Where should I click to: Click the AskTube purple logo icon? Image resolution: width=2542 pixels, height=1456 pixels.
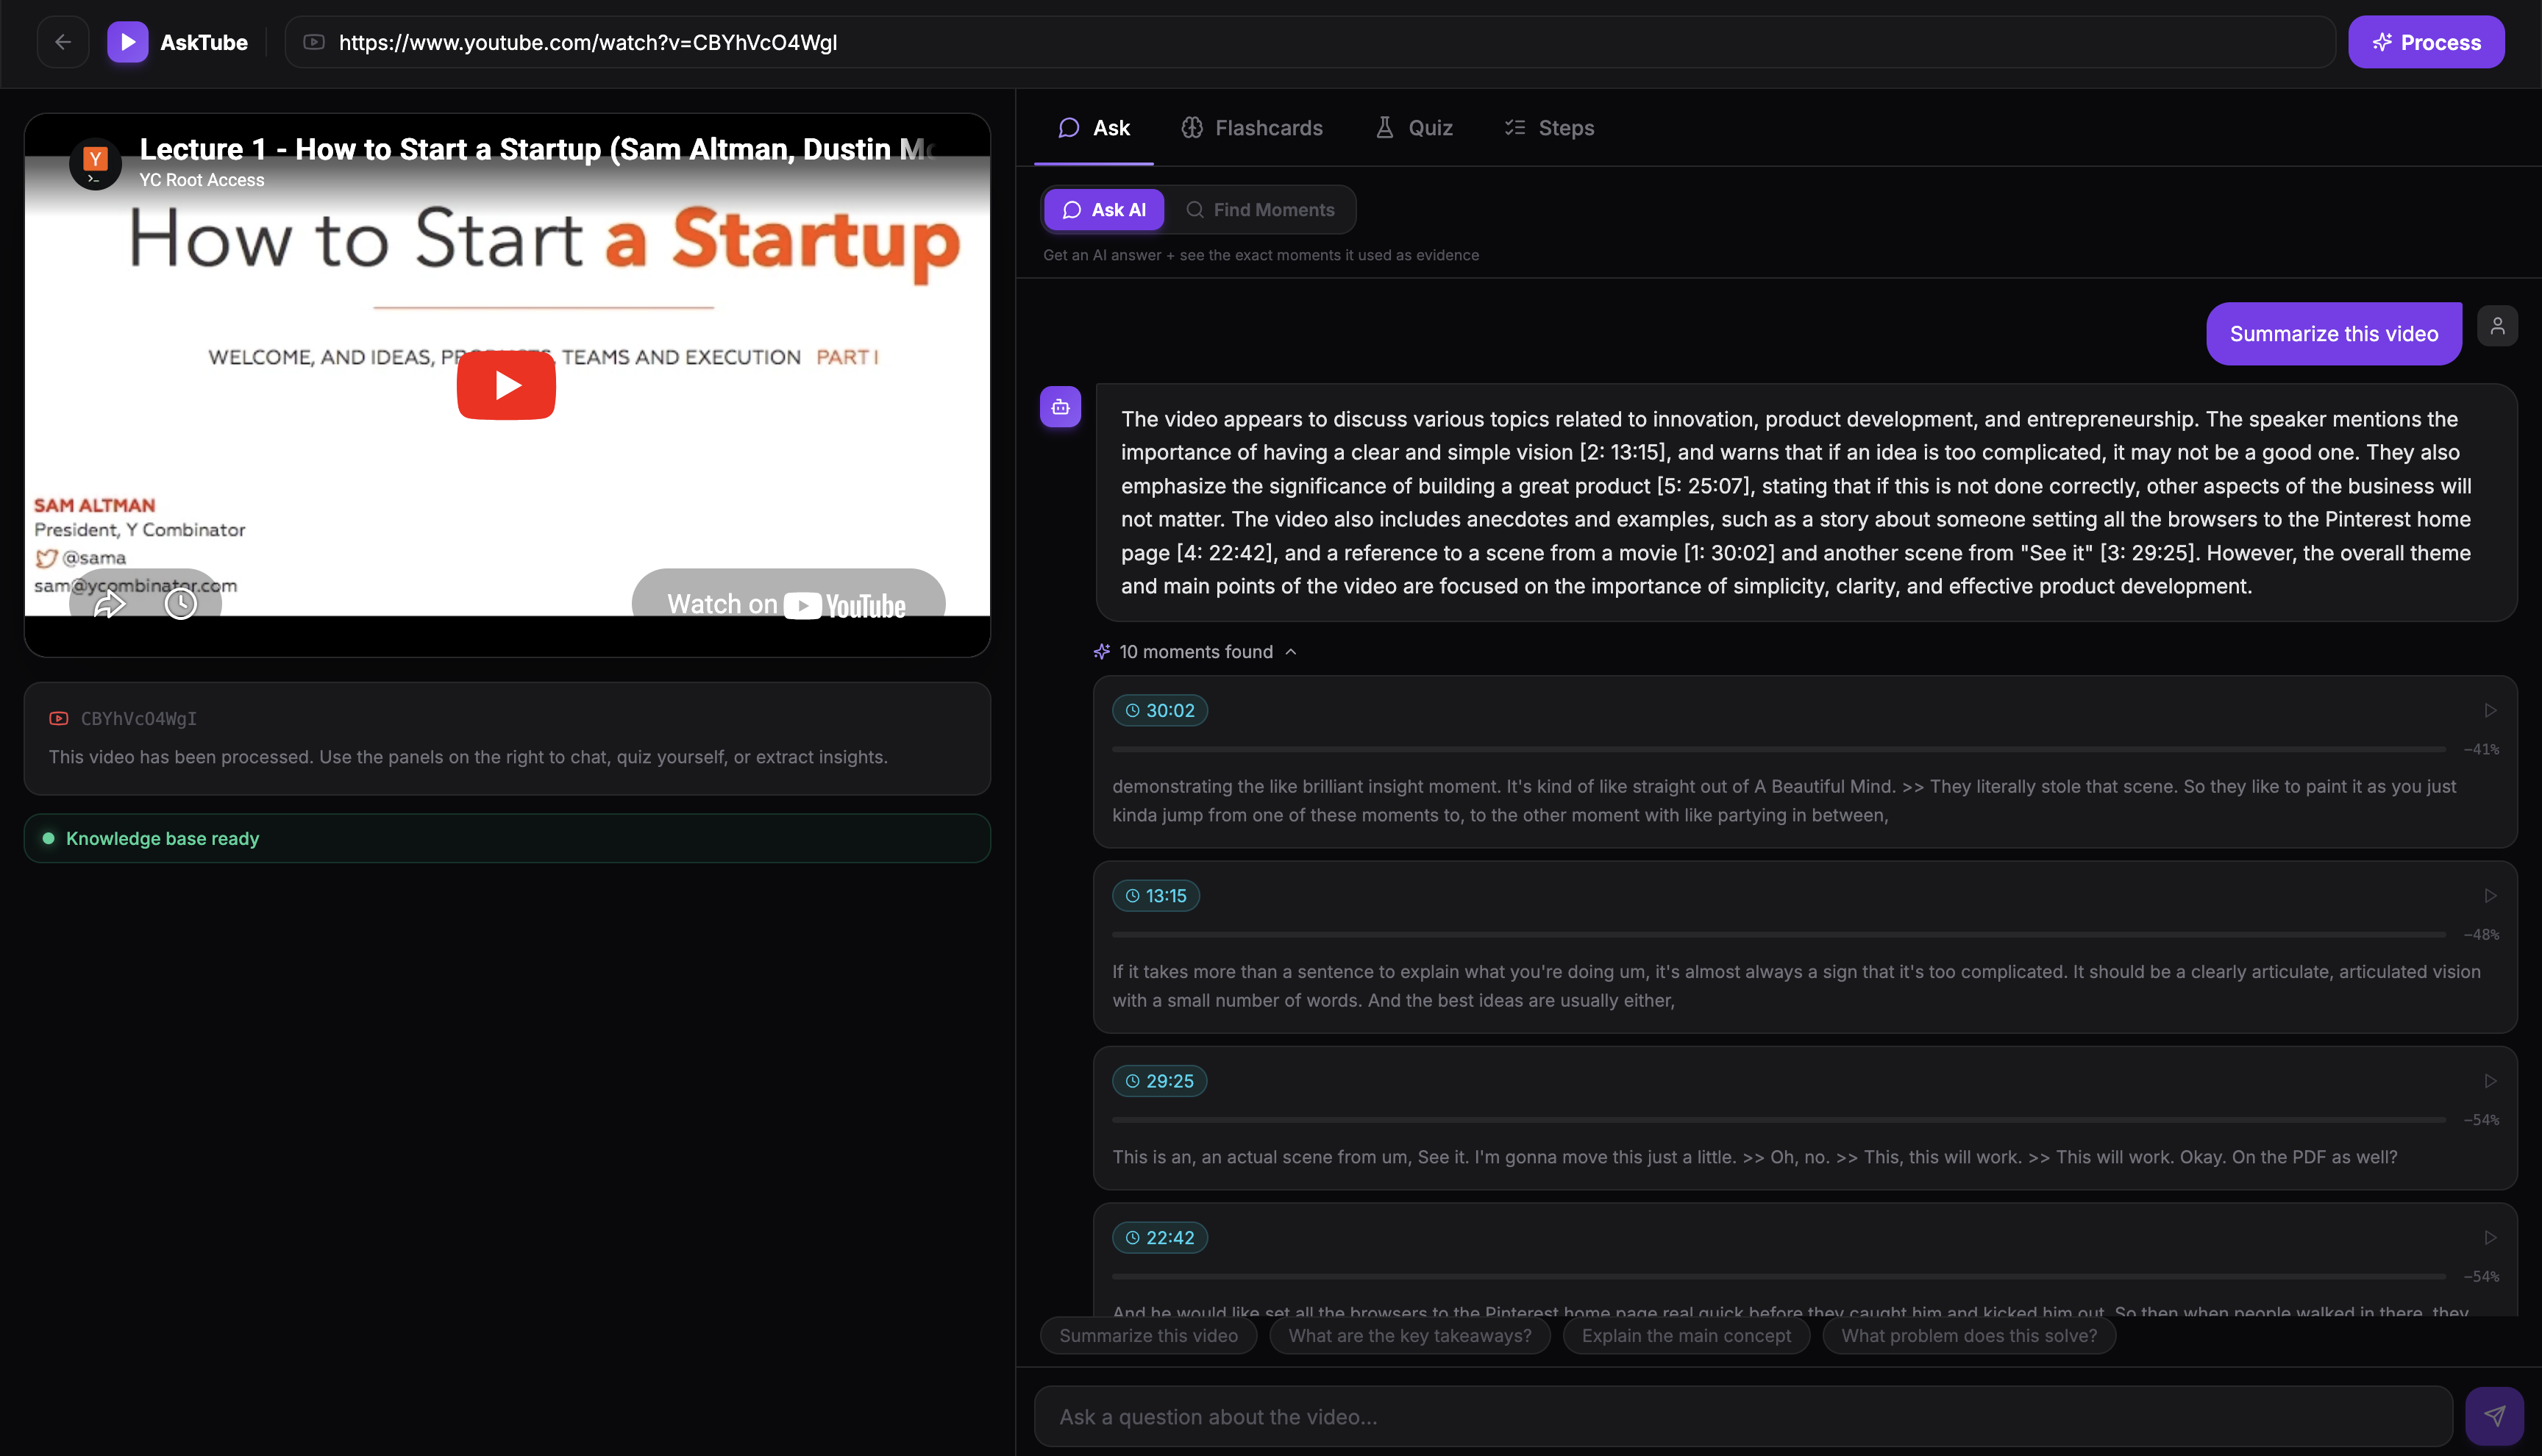[127, 42]
